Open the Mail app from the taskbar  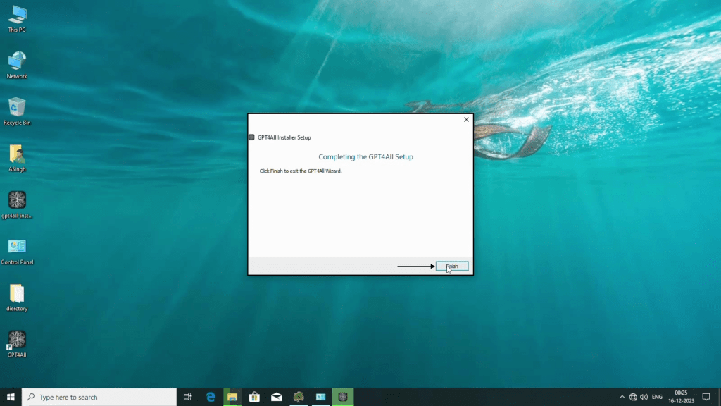[277, 397]
